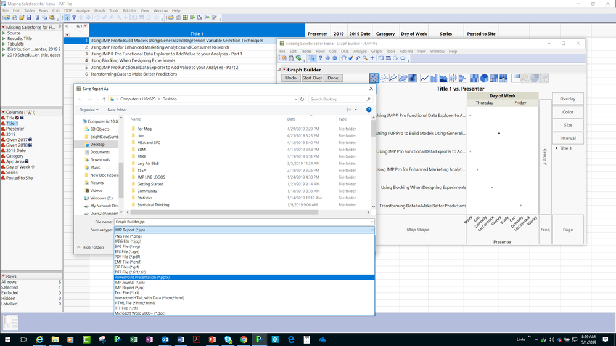This screenshot has width=616, height=346.
Task: Activate the magnifier zoom tool in Graph Builder toolbar
Action: click(365, 58)
